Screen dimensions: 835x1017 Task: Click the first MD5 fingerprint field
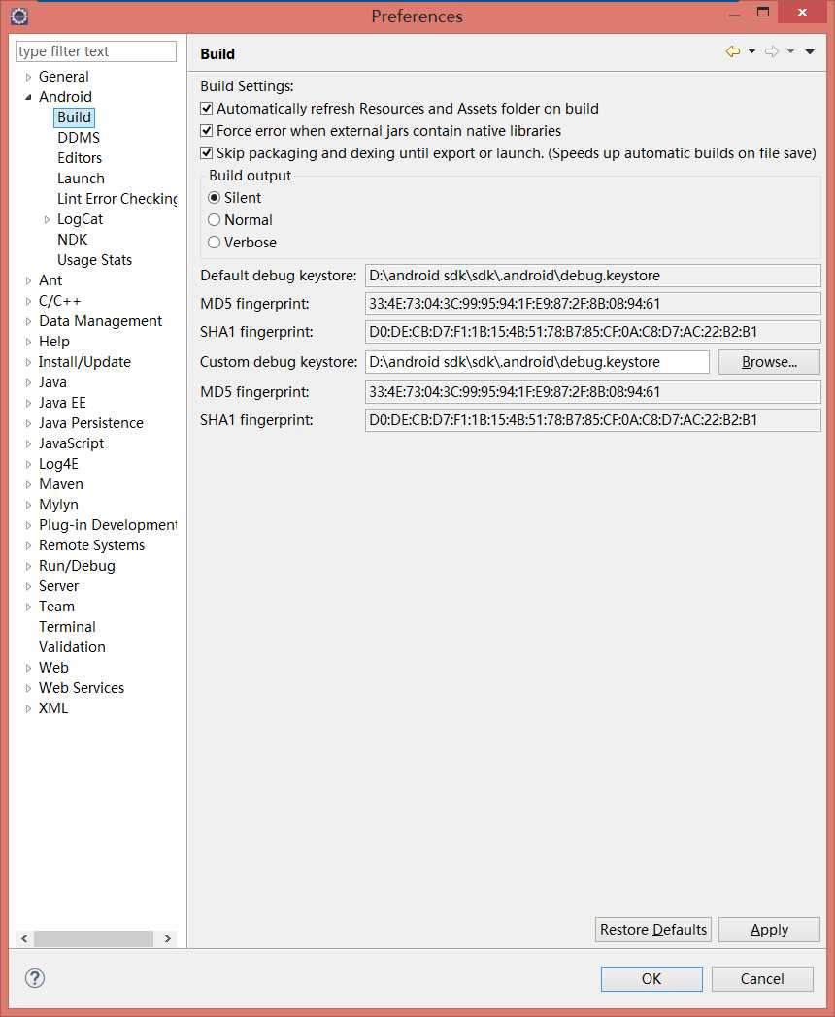pyautogui.click(x=593, y=304)
